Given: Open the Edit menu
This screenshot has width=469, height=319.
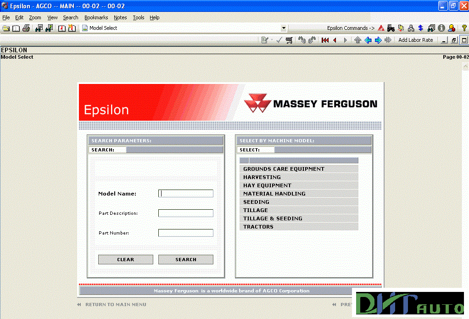Looking at the screenshot, I should [x=19, y=17].
